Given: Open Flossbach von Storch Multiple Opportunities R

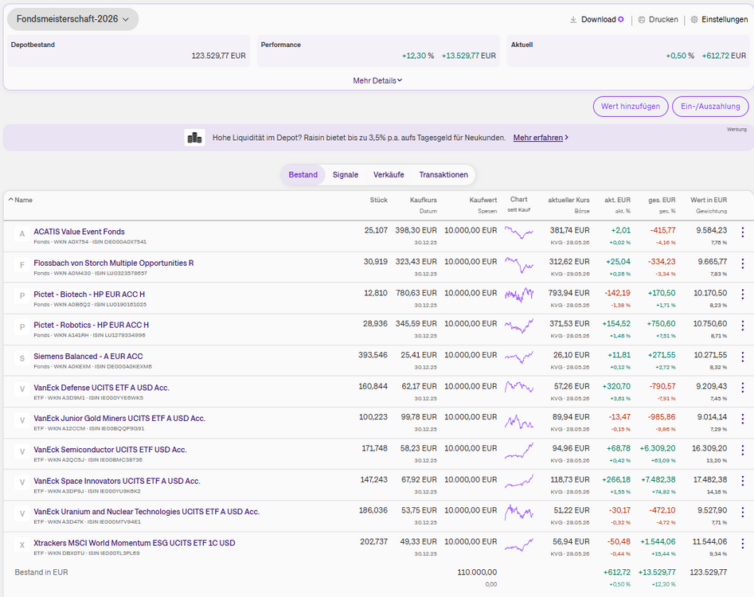Looking at the screenshot, I should pos(114,263).
